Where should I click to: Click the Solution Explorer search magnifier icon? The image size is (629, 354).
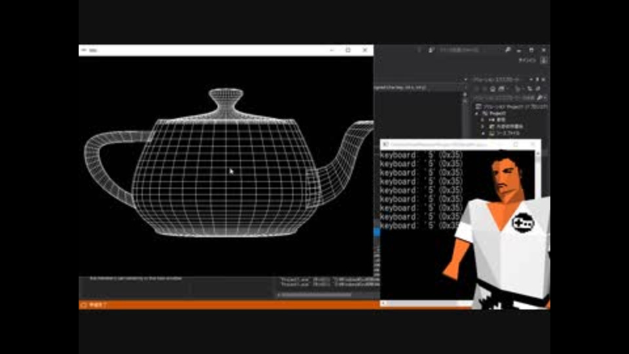coord(540,98)
